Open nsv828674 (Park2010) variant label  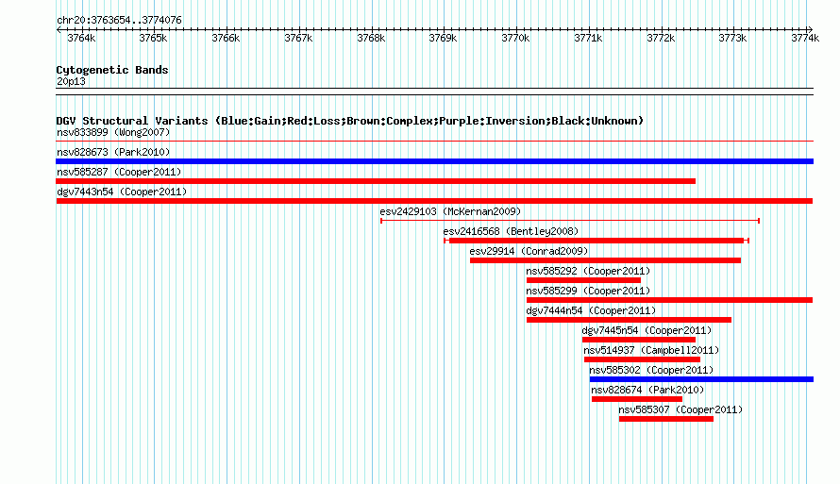pos(647,390)
